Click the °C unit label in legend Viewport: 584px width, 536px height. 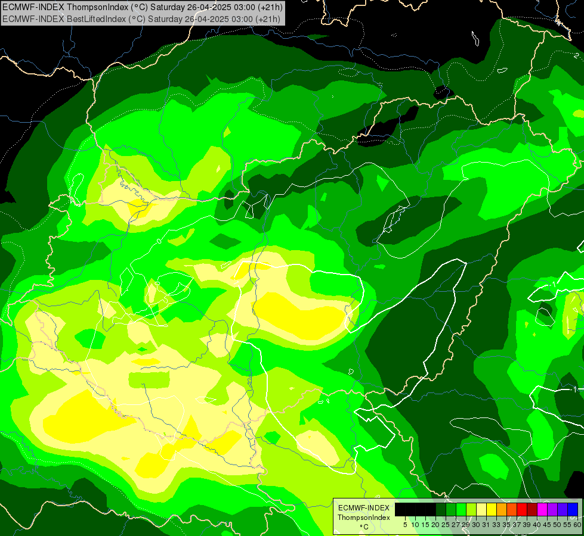[364, 526]
